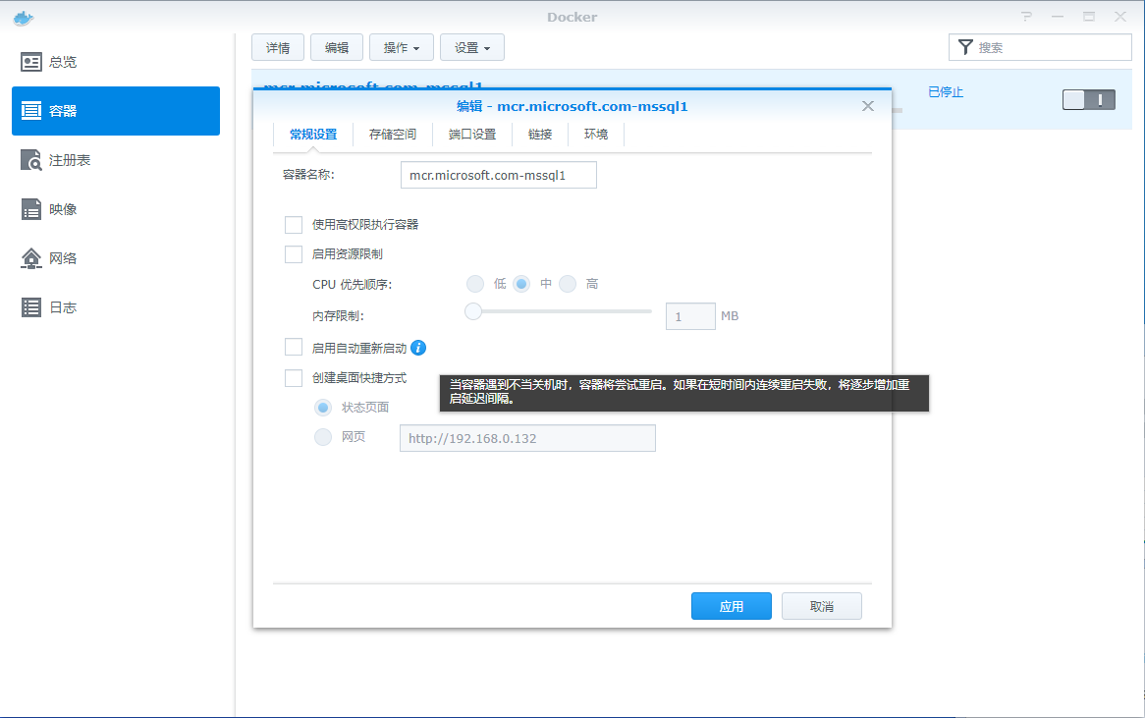Click the 内存限制 slider handle
This screenshot has height=718, width=1145.
(473, 311)
